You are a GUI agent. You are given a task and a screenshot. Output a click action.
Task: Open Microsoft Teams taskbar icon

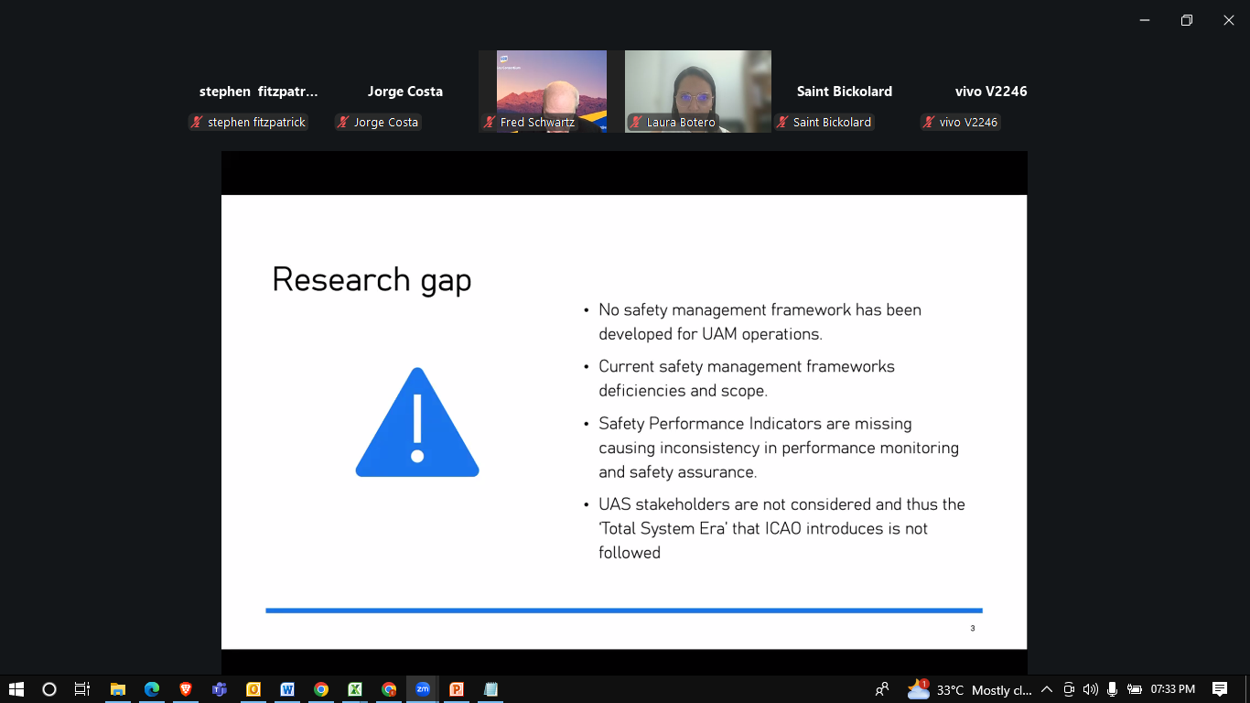pyautogui.click(x=220, y=689)
